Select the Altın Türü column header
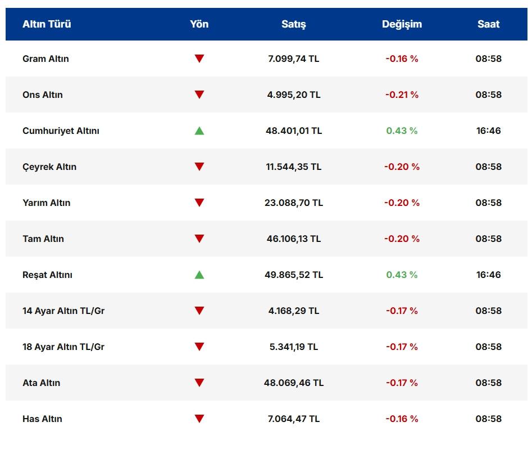 point(47,24)
